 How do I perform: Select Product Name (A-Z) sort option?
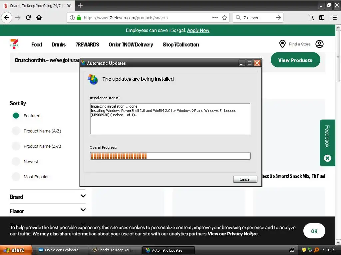tap(16, 131)
